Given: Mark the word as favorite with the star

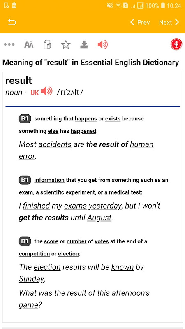Looking at the screenshot, I should pos(66,45).
